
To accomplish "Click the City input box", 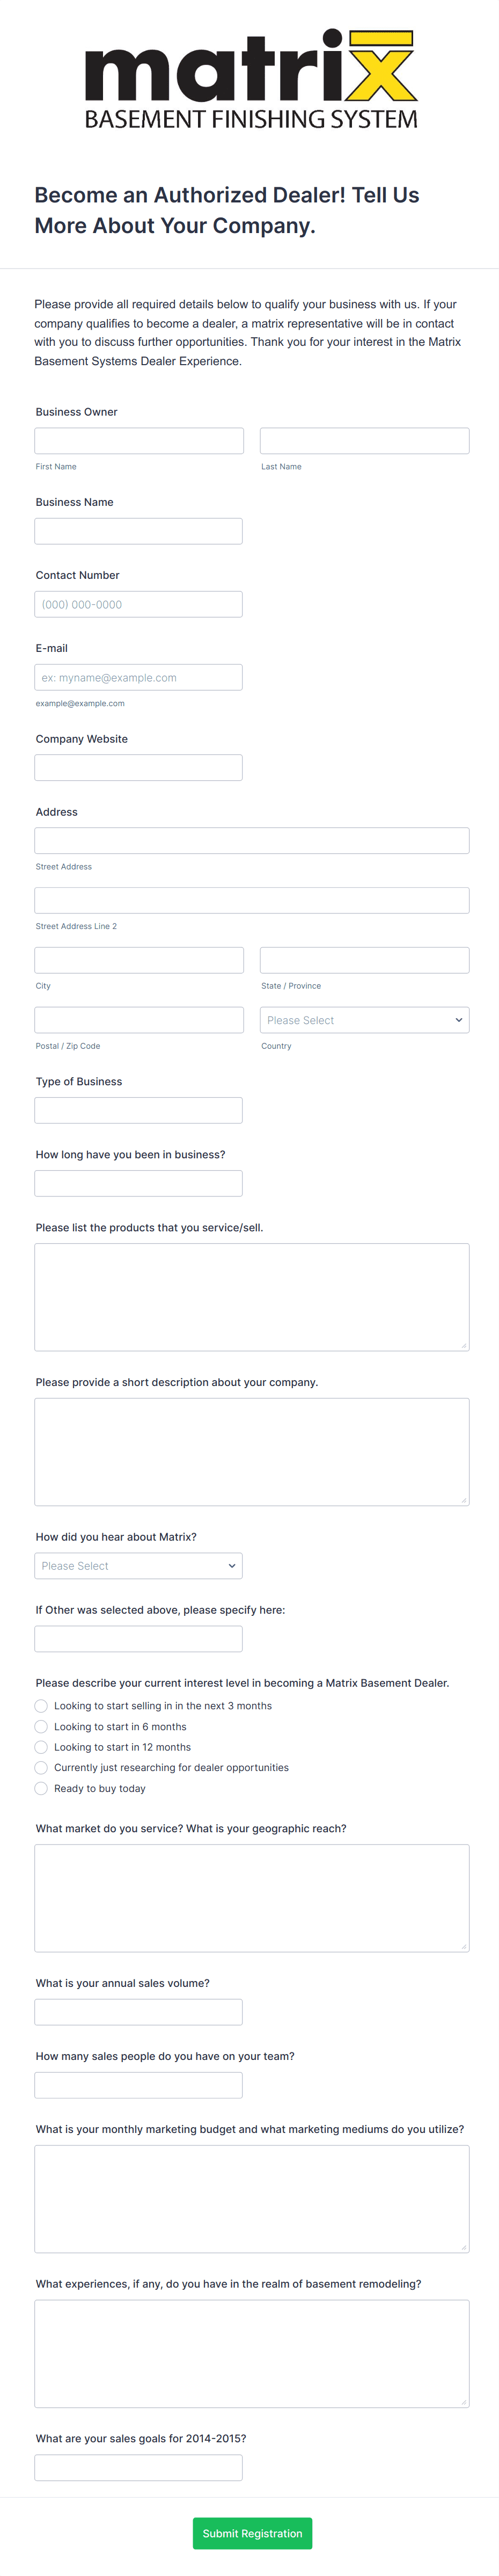I will click(138, 959).
